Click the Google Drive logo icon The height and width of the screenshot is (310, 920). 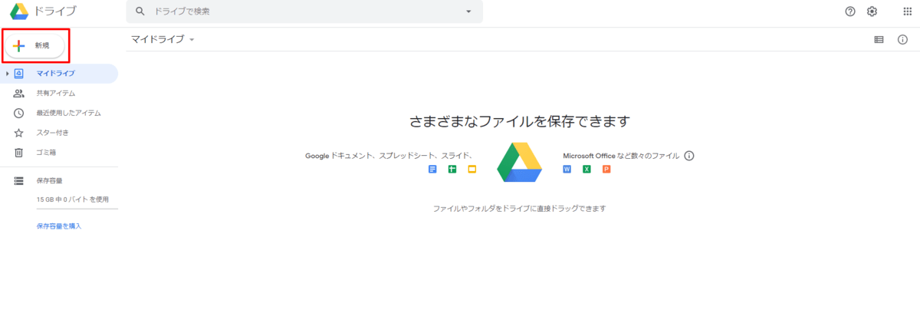tap(19, 12)
